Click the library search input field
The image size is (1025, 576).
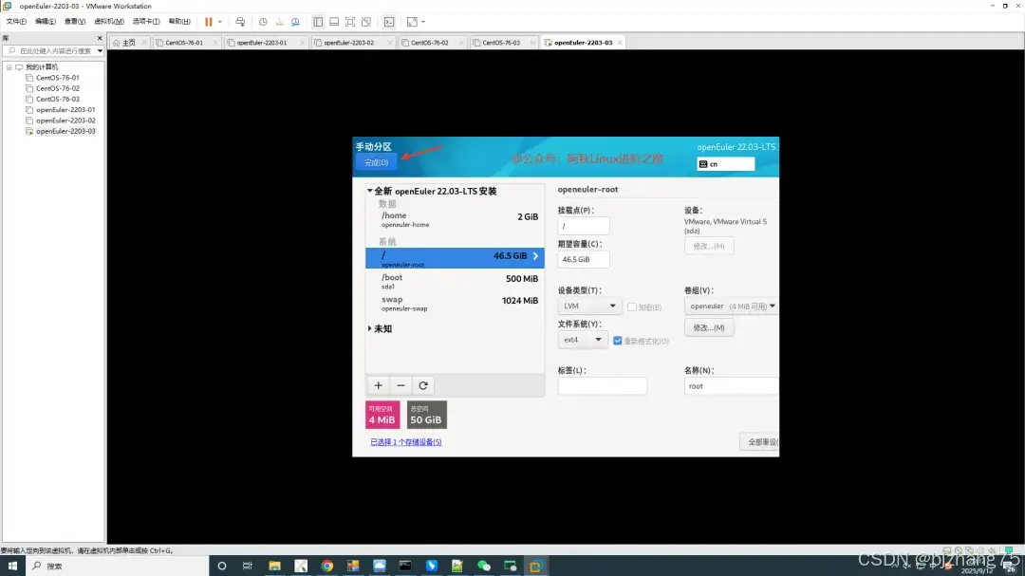tap(49, 51)
